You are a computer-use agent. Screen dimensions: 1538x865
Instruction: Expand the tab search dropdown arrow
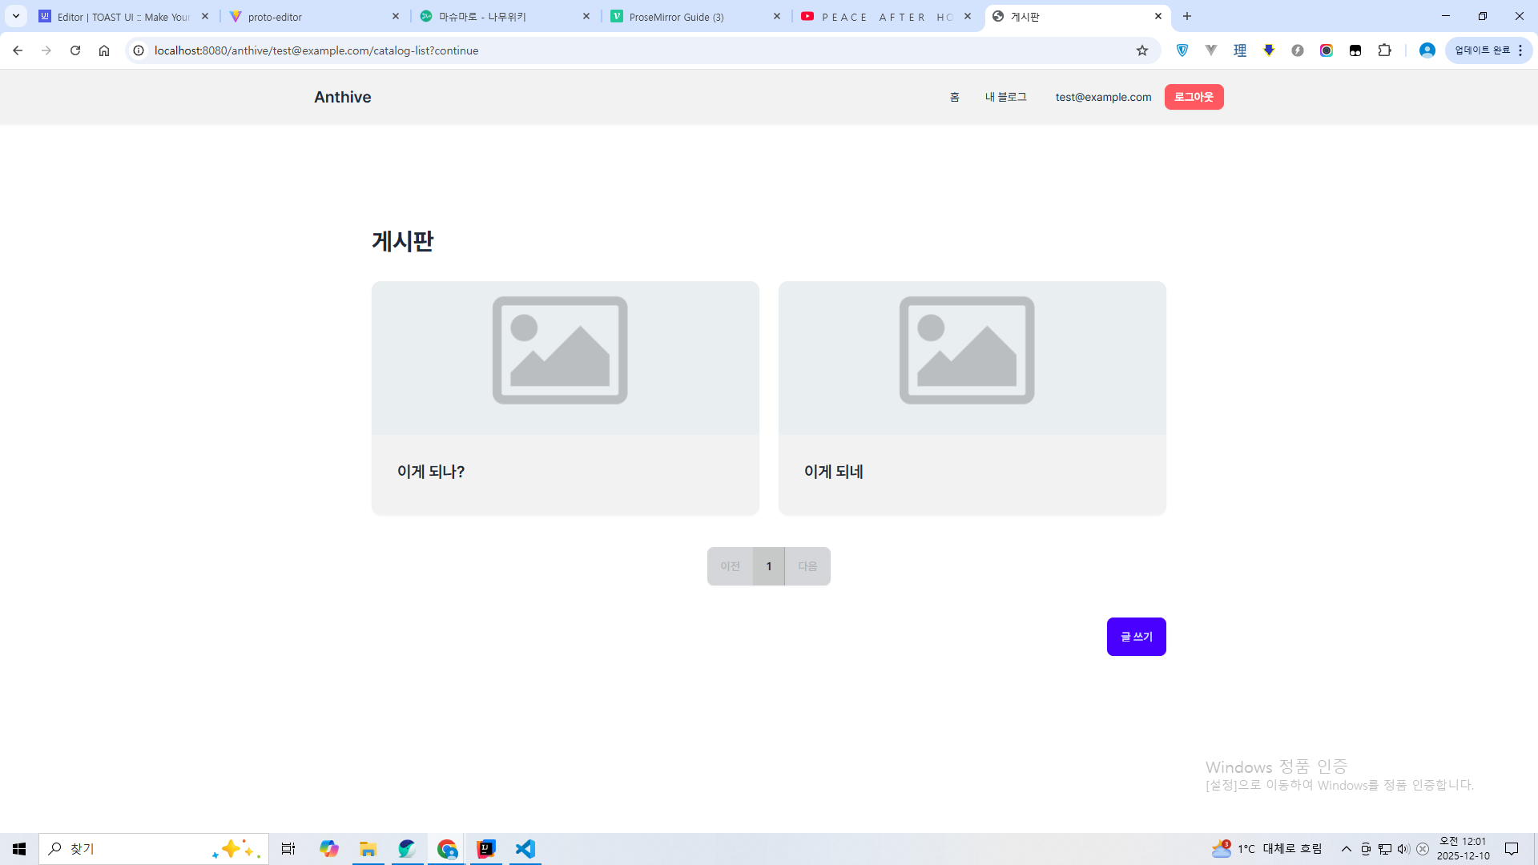[15, 16]
